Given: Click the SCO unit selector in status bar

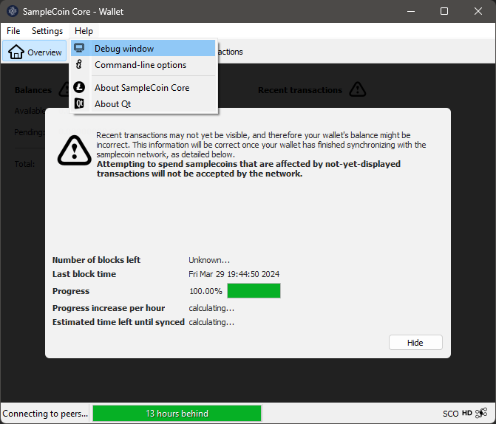Looking at the screenshot, I should [449, 413].
